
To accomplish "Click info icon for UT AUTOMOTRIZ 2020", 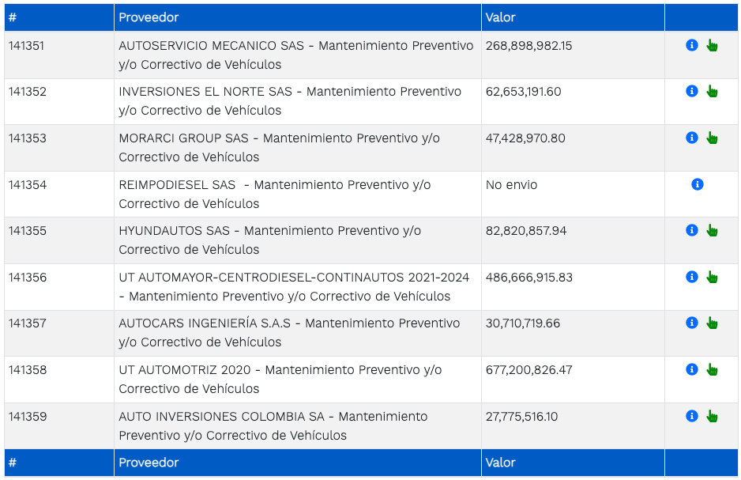I will click(692, 369).
